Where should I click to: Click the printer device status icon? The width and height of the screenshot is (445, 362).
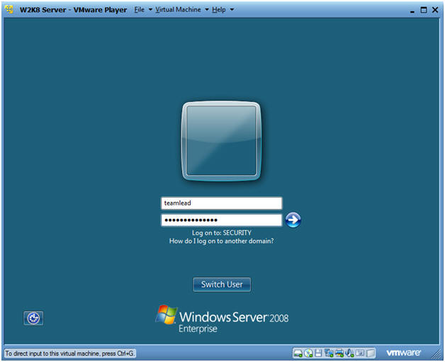(x=339, y=353)
